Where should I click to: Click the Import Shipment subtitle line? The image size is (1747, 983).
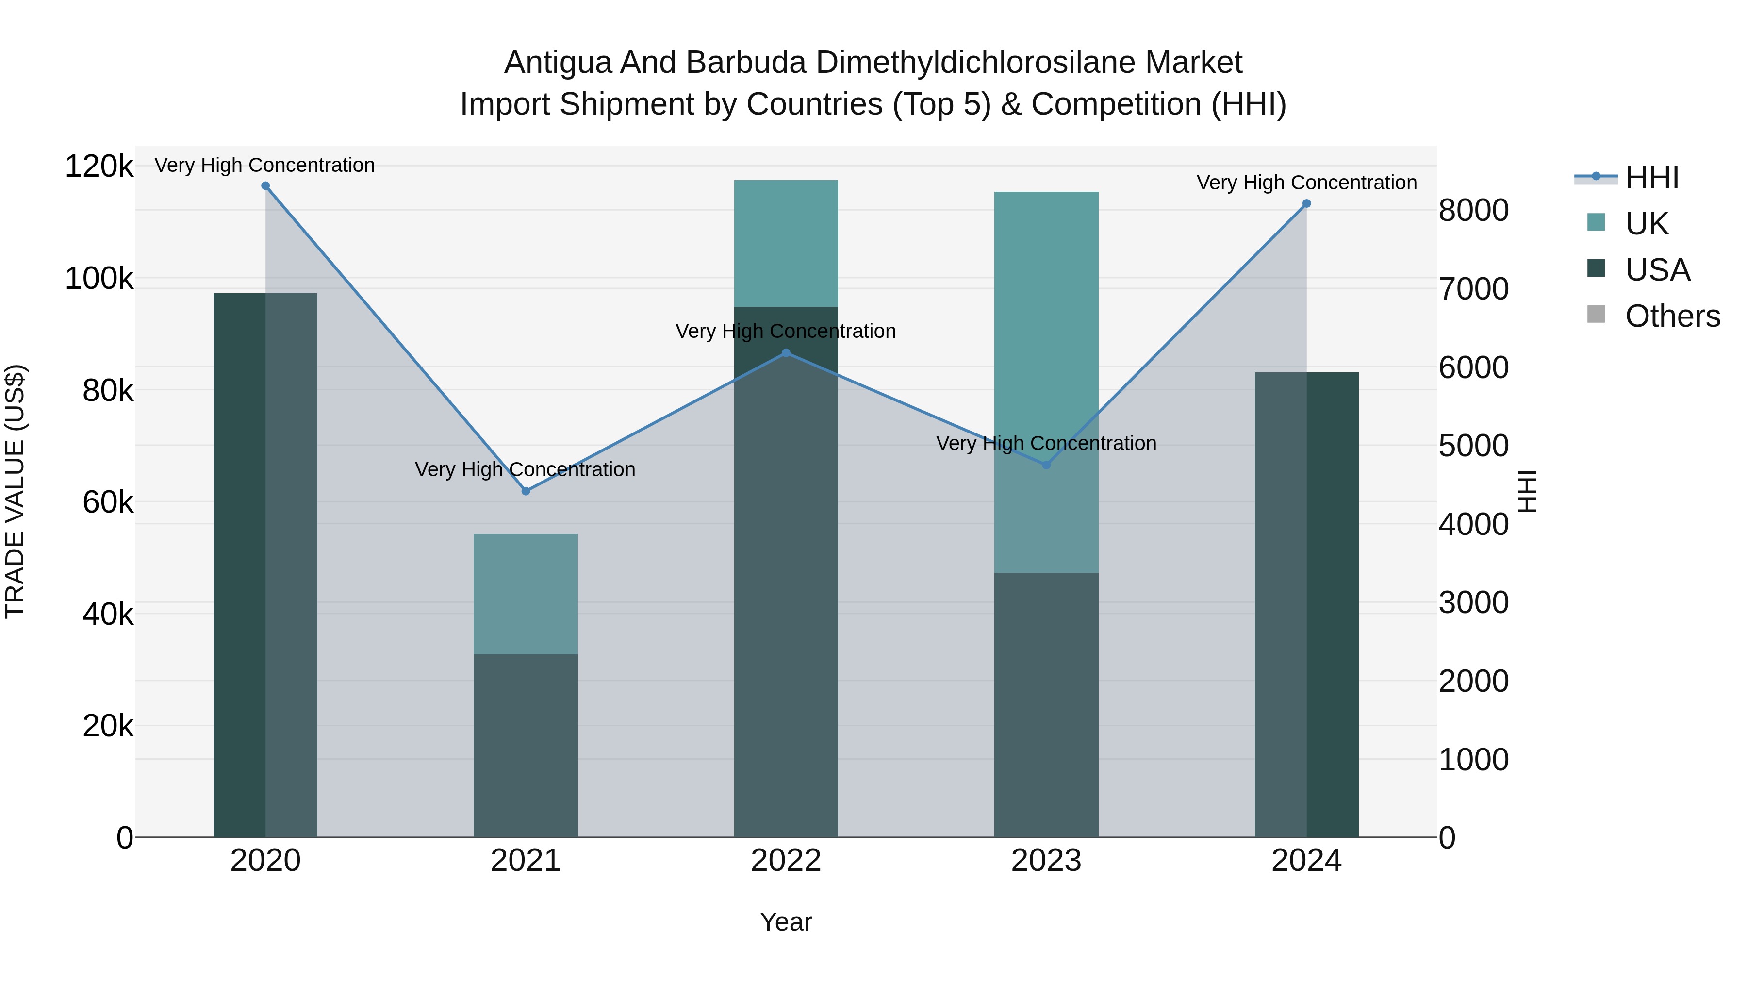[x=873, y=104]
